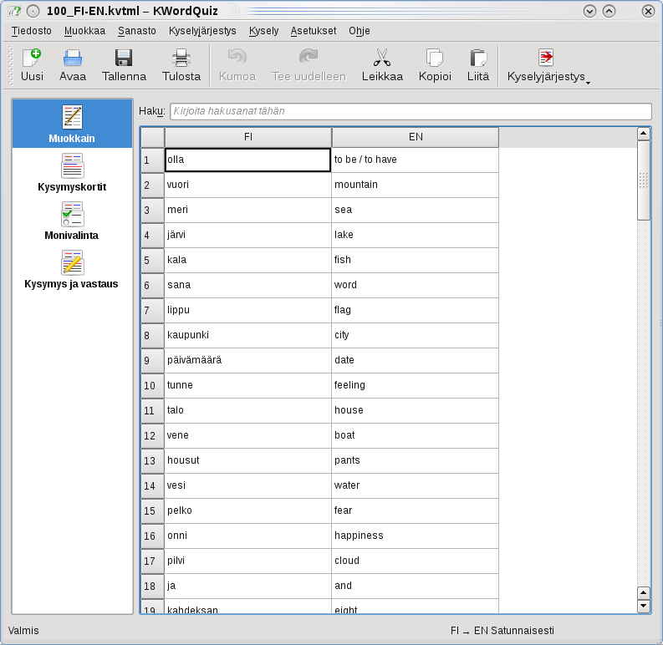Select the cell containing 'järvi'
This screenshot has width=663, height=645.
click(247, 235)
